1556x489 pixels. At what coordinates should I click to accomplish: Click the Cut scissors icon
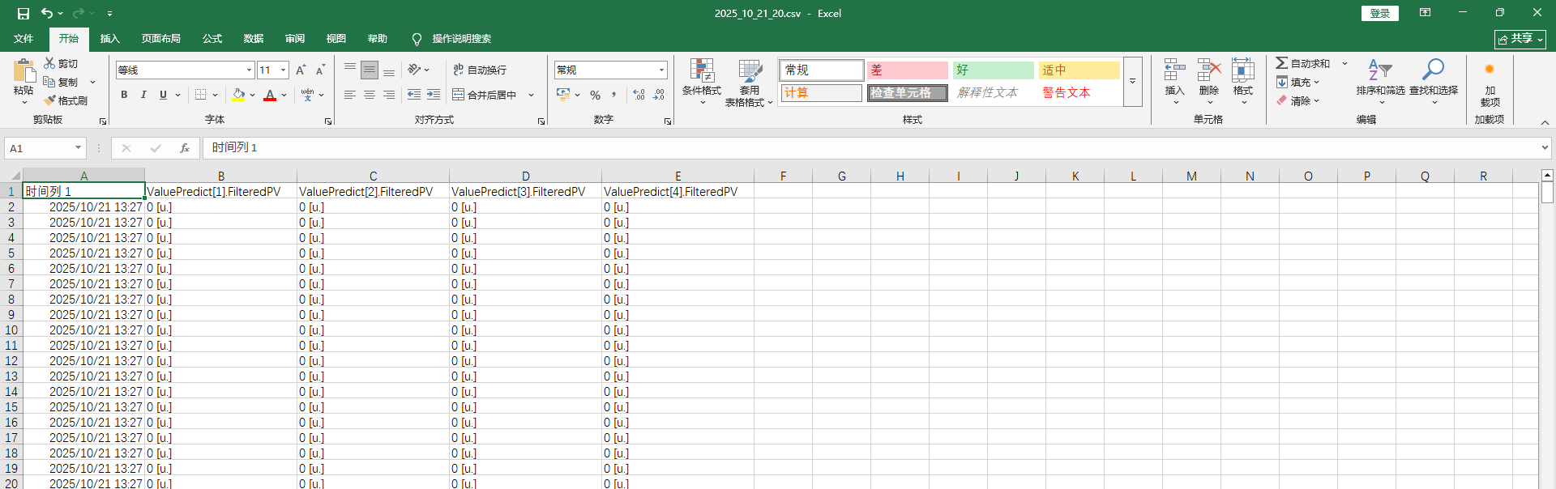click(49, 63)
